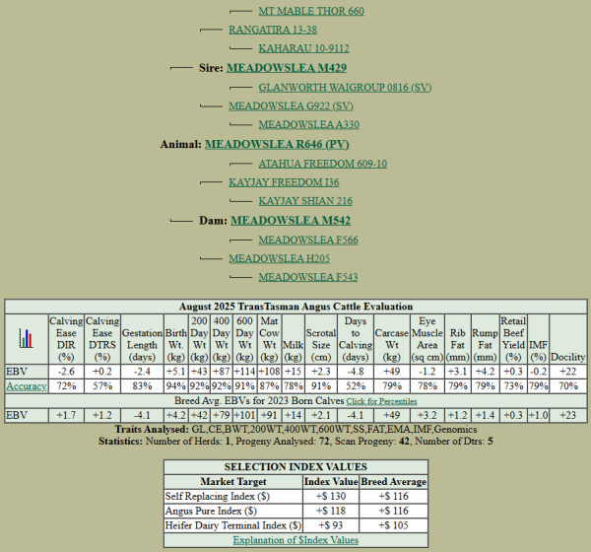
Task: Select the 70% Docility accuracy cell
Action: (568, 386)
